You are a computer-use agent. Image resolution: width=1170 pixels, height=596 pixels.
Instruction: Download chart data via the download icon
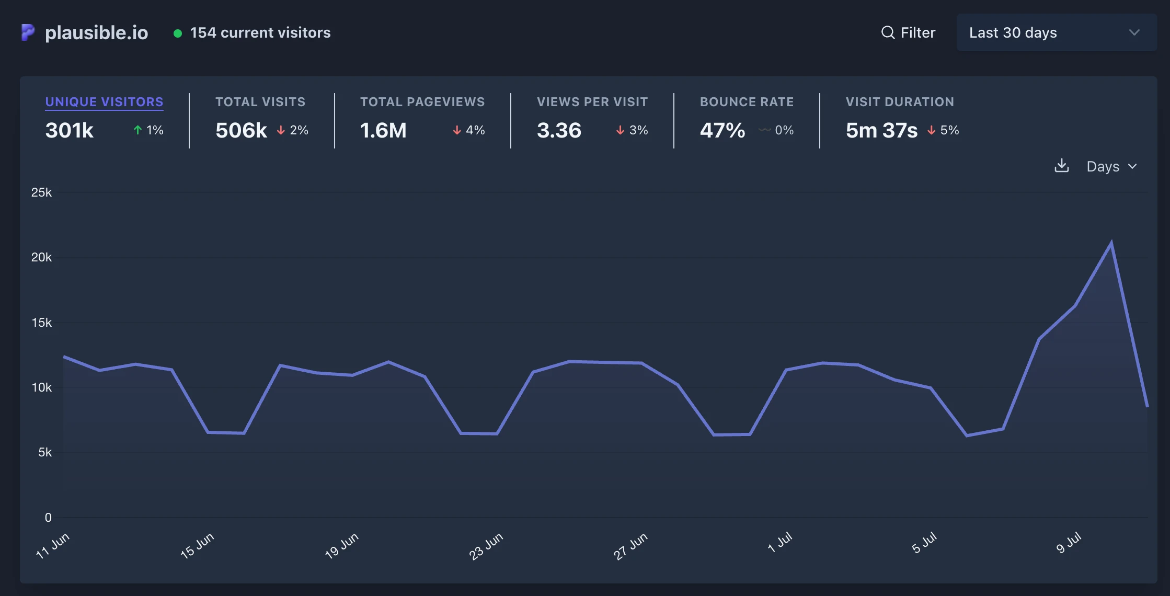click(x=1061, y=166)
